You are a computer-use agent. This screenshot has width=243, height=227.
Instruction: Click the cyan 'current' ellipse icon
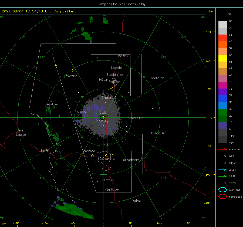click(x=222, y=190)
